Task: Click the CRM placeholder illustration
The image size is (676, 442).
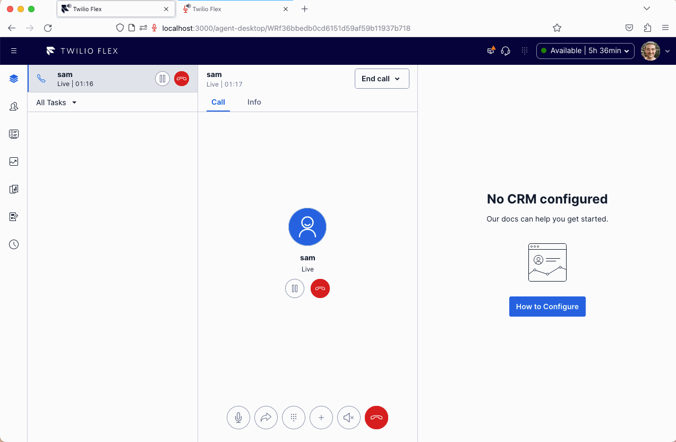Action: (547, 262)
